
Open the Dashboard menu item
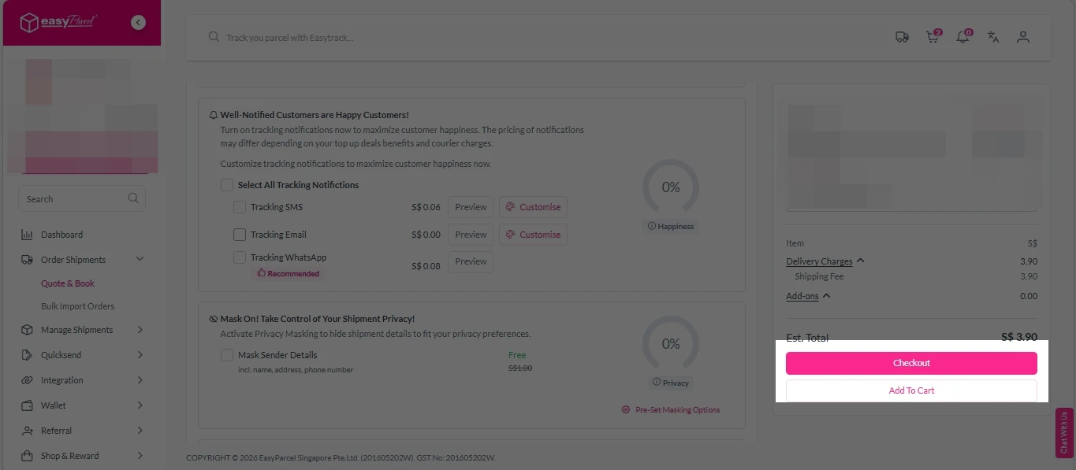click(x=61, y=235)
